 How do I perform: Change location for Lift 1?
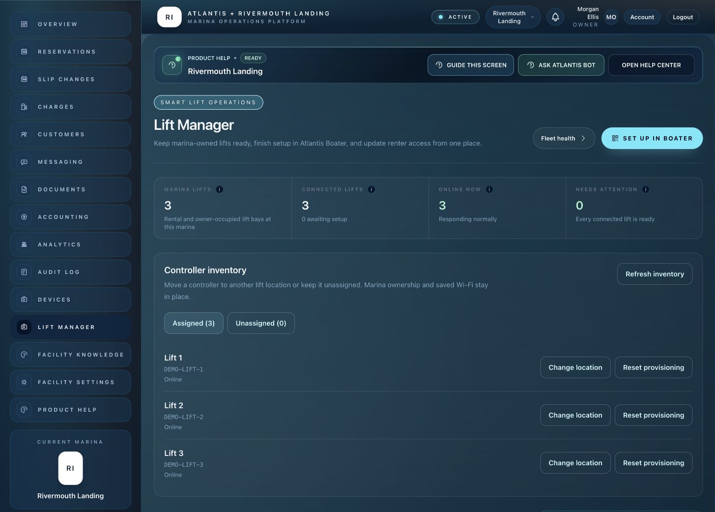[575, 367]
